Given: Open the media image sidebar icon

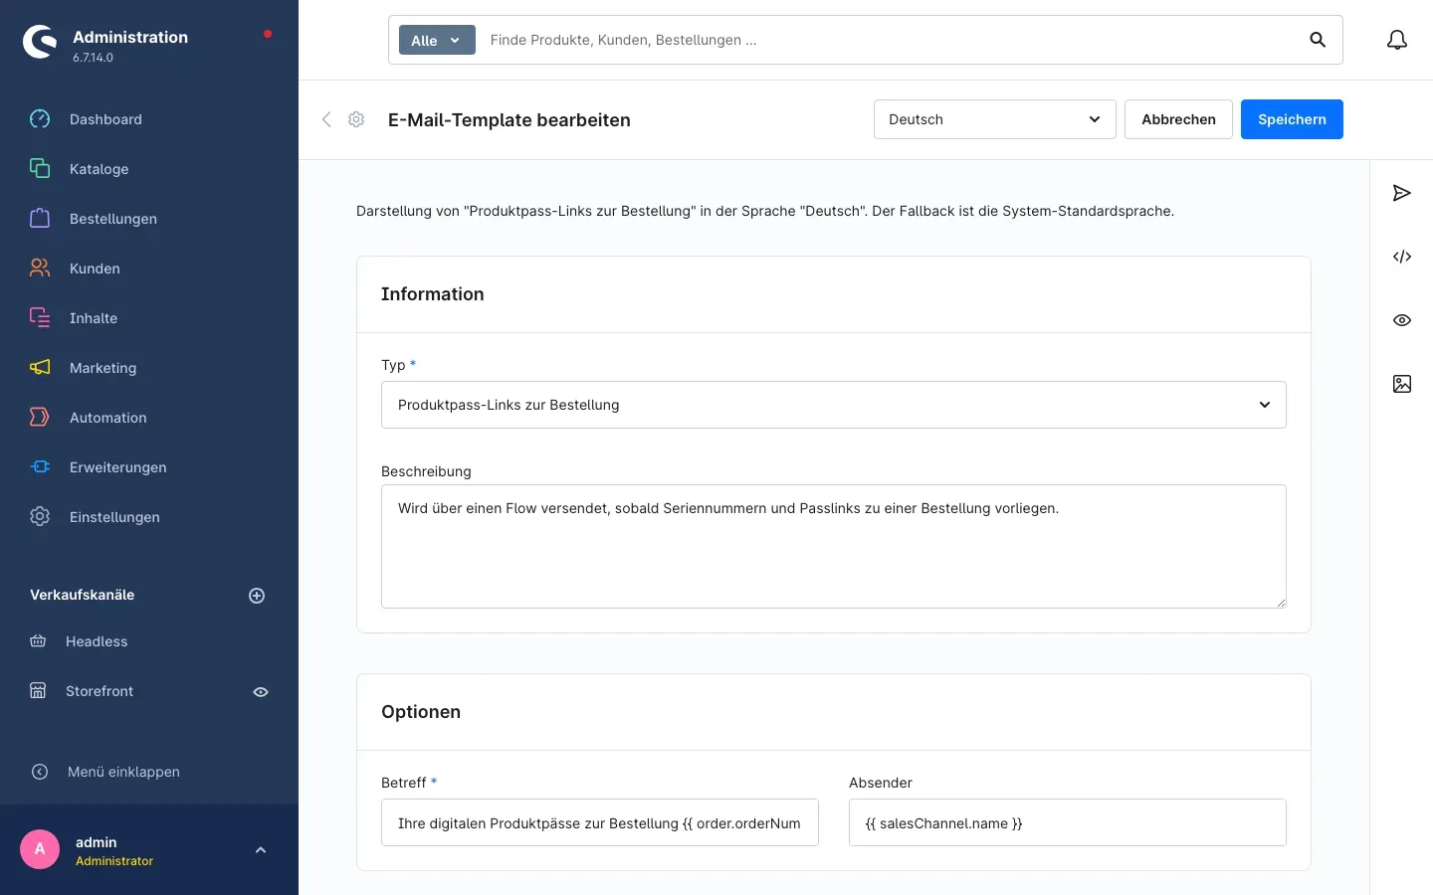Looking at the screenshot, I should pos(1402,384).
